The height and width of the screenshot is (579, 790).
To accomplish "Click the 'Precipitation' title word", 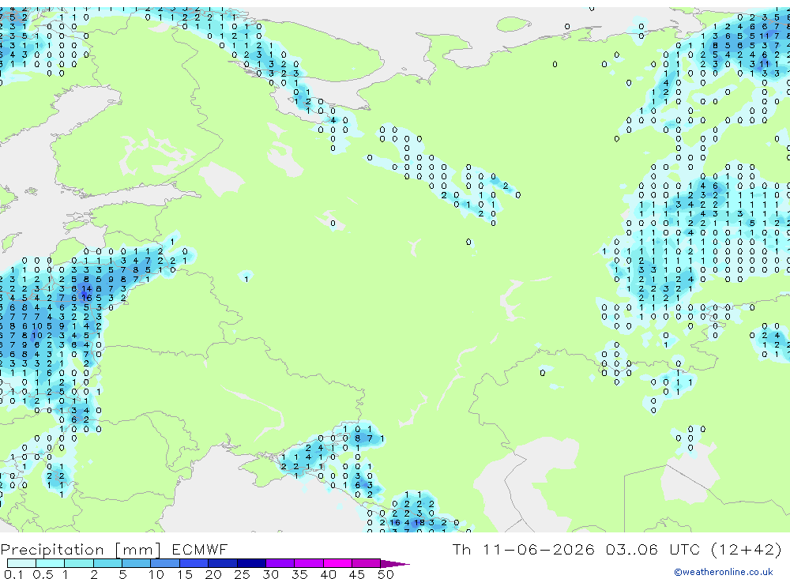I will click(52, 550).
